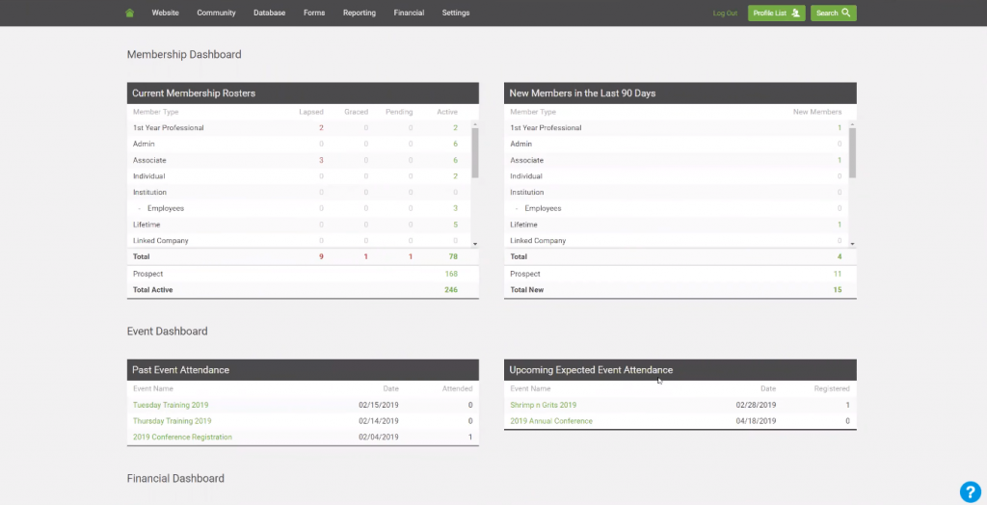Viewport: 987px width, 505px height.
Task: Click Lifetime active count 5 in rosters
Action: pyautogui.click(x=455, y=225)
